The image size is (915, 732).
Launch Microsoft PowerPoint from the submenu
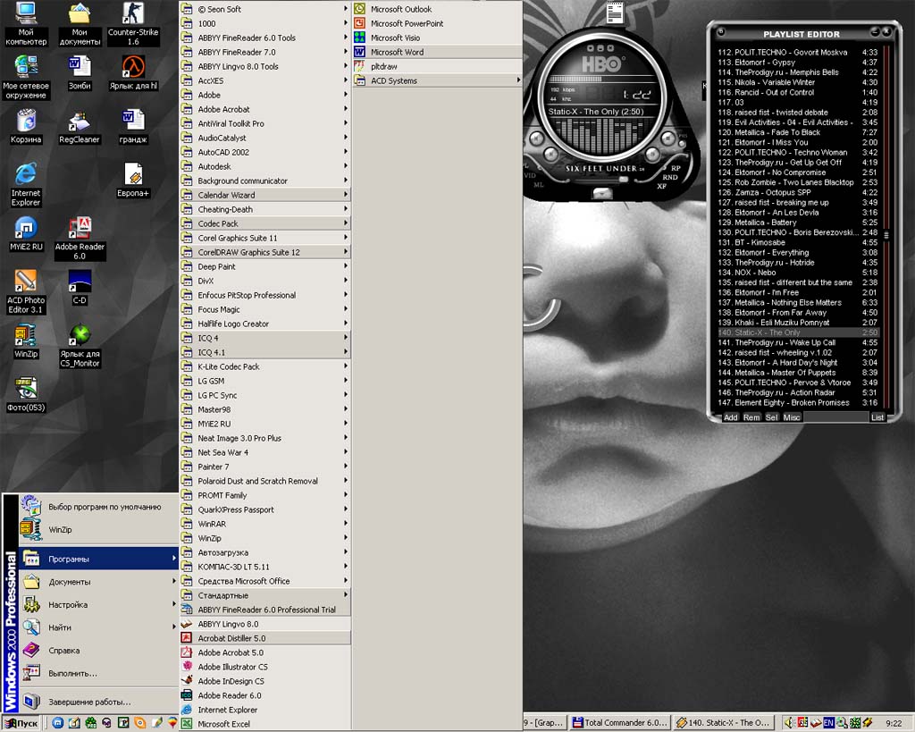pos(437,23)
